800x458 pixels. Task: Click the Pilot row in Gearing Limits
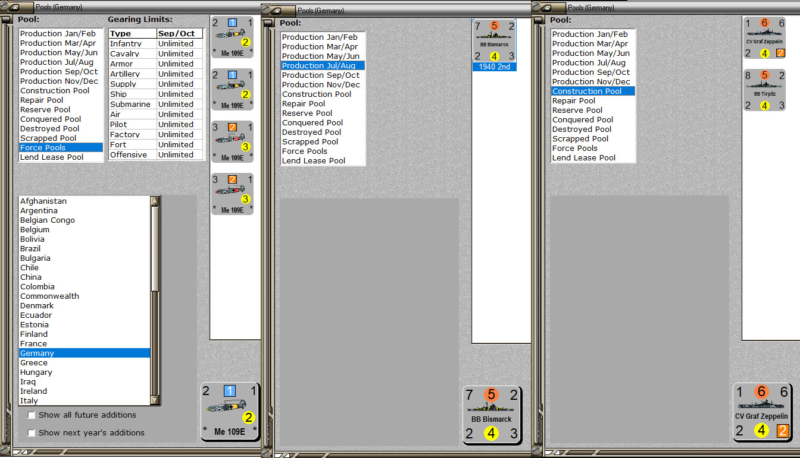point(156,125)
